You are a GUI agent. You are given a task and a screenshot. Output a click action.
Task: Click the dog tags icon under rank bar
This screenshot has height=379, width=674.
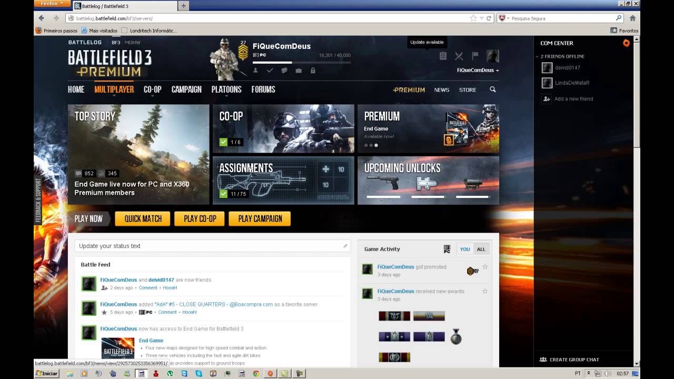pyautogui.click(x=284, y=70)
